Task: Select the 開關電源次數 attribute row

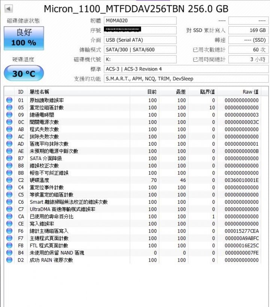Action: tap(132, 122)
